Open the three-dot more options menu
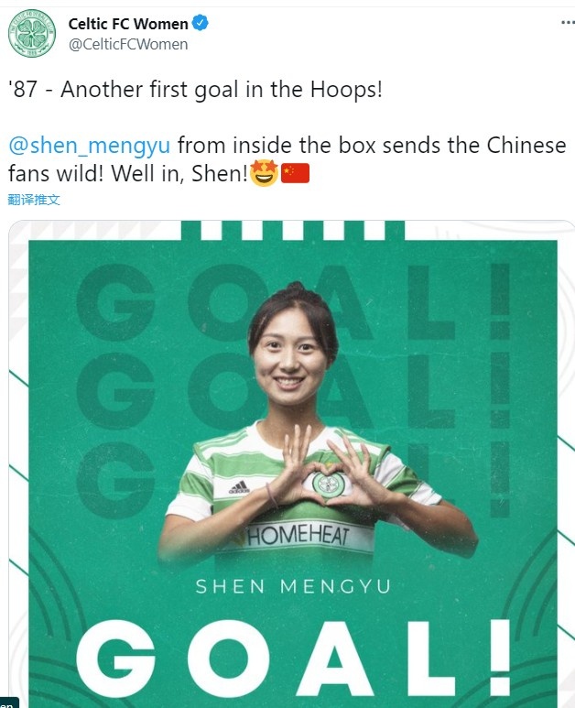The image size is (575, 708). (x=568, y=22)
